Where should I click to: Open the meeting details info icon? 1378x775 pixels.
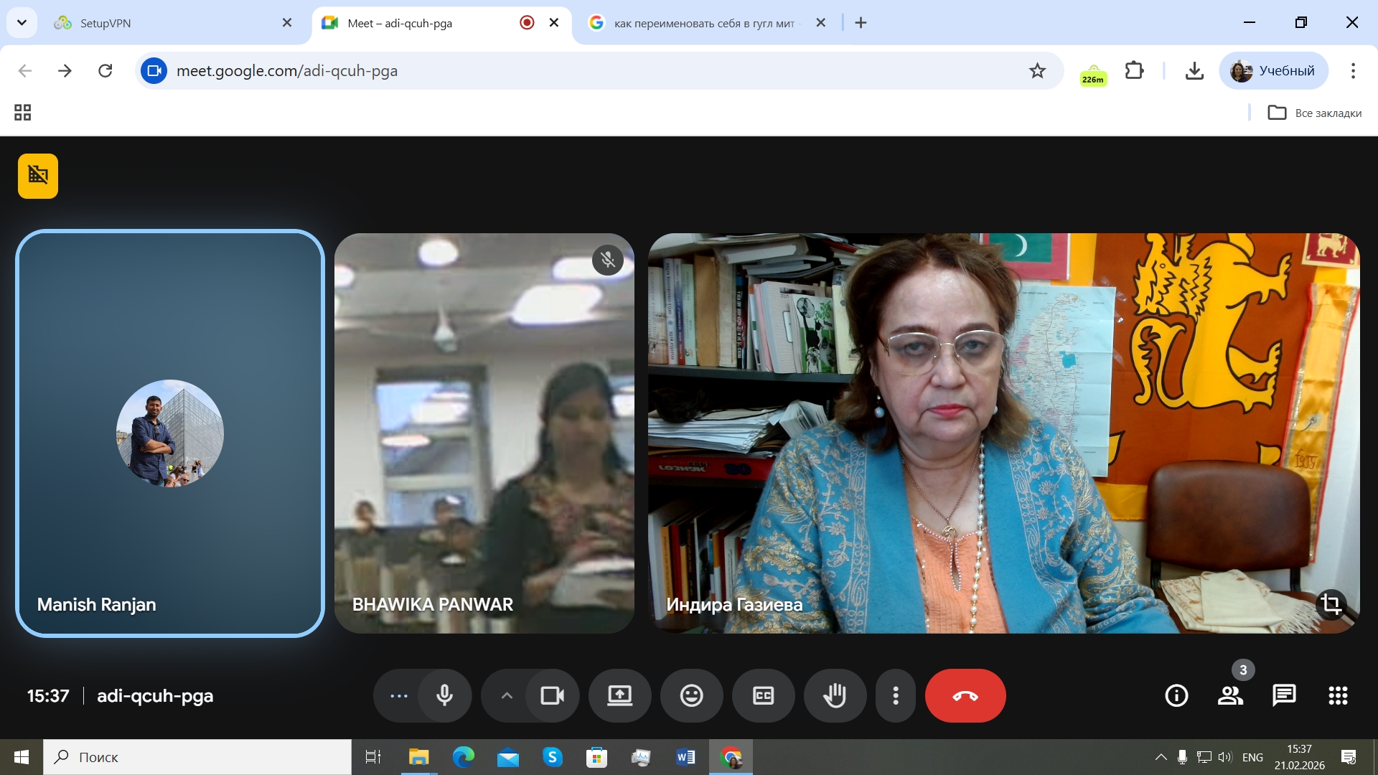click(1176, 695)
